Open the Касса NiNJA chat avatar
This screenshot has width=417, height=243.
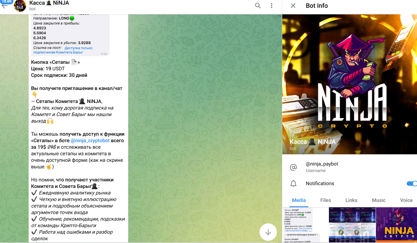(x=20, y=6)
